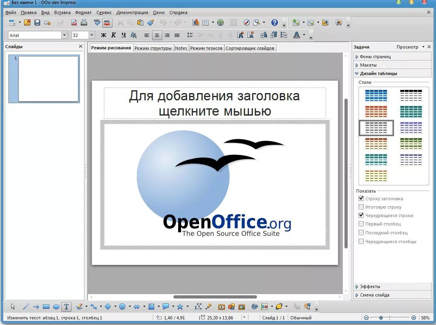Open the Демонстрация menu
Screen dimensions: 436x325
click(132, 12)
